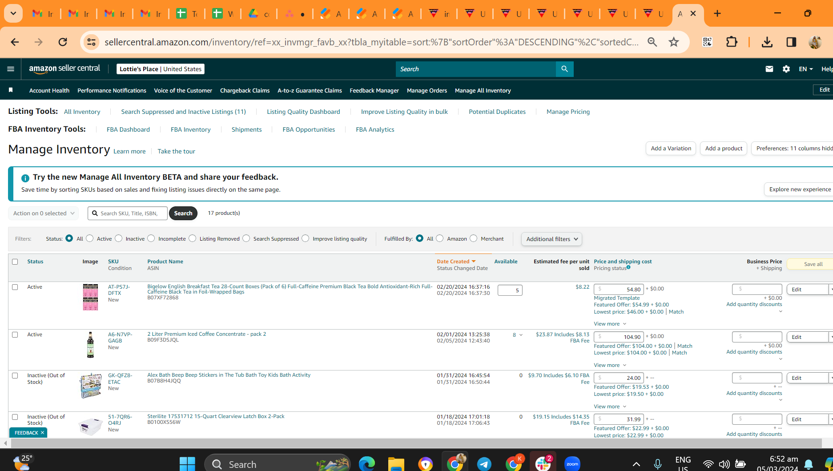Open File Explorer from taskbar
Viewport: 833px width, 471px height.
396,464
